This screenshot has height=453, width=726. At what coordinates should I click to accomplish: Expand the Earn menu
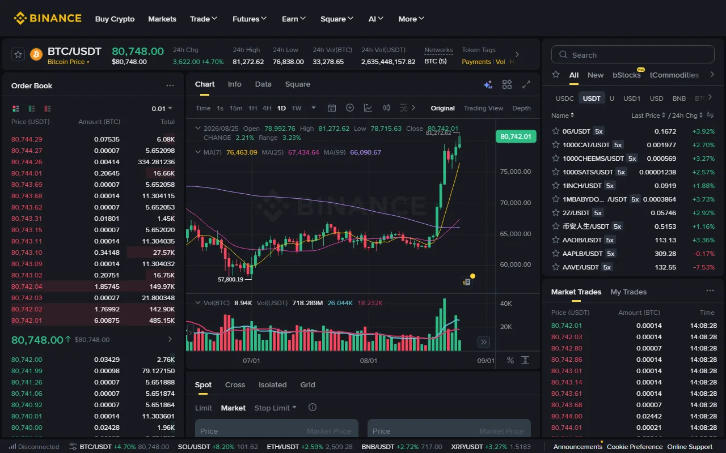tap(294, 19)
